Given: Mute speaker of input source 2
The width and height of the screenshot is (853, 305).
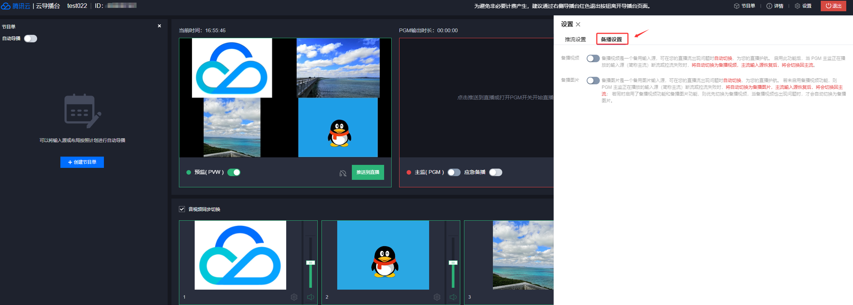Looking at the screenshot, I should [453, 297].
